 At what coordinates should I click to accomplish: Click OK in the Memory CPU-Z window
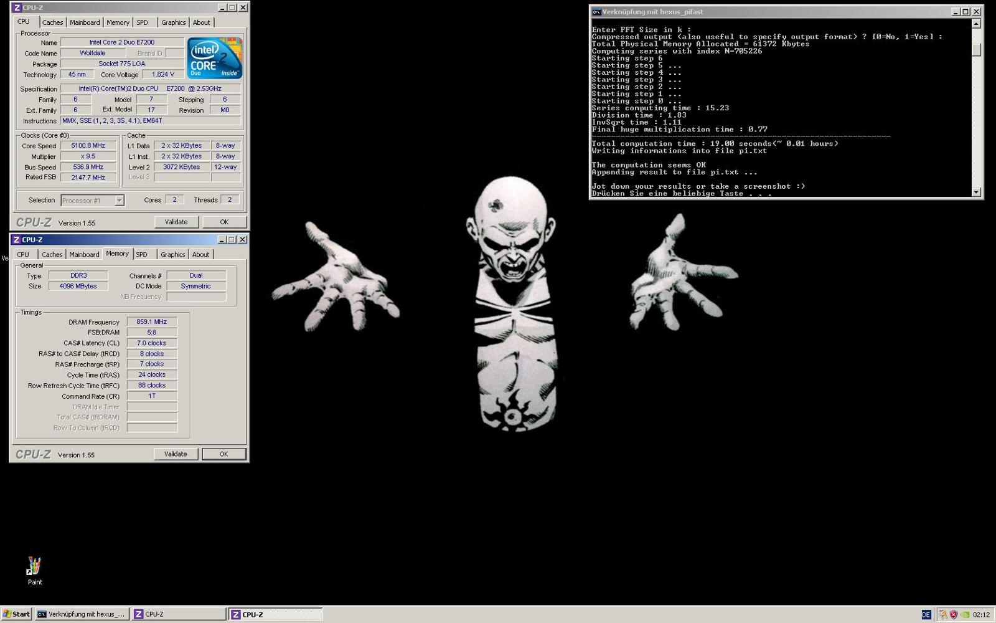point(223,454)
